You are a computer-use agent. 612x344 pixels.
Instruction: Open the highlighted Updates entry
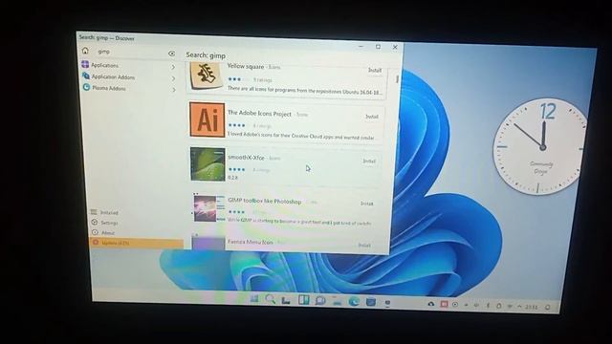point(136,243)
